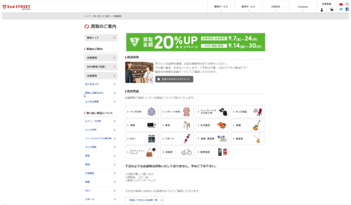The width and height of the screenshot is (351, 205).
Task: Select the ladies' clothing tile with the pink dress
Action: pyautogui.click(x=177, y=112)
